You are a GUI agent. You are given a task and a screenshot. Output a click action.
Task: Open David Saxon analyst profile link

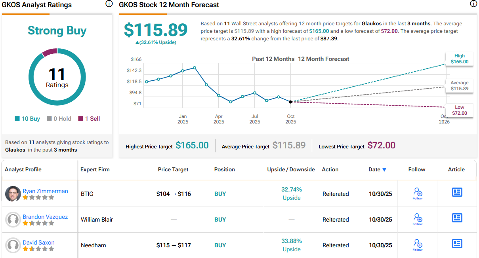(38, 243)
